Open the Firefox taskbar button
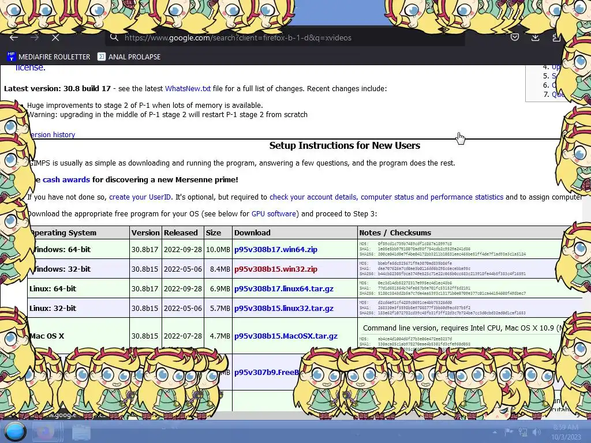591x443 pixels. coord(47,431)
